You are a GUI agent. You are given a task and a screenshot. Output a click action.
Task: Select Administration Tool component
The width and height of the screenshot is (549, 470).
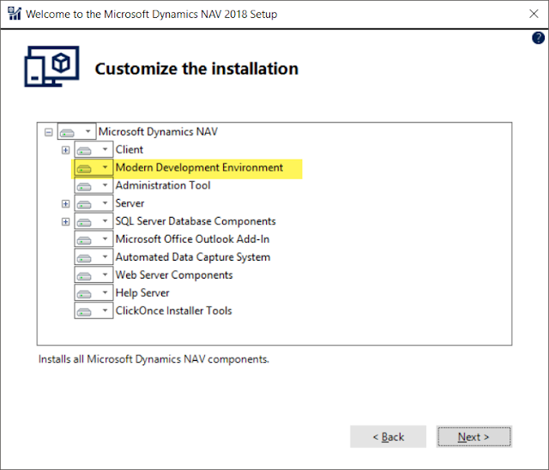click(163, 185)
